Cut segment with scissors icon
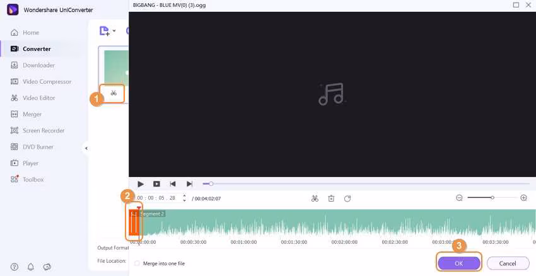536x276 pixels. tap(315, 198)
